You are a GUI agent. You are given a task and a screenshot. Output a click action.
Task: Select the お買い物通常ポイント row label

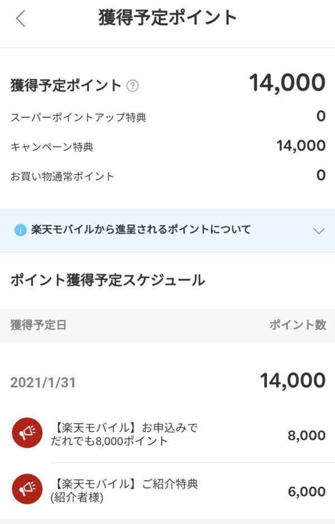(x=63, y=177)
